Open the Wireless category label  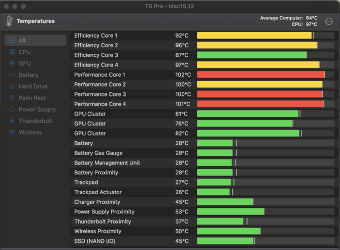tap(30, 132)
